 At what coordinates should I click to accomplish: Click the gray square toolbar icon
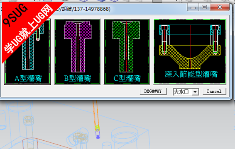[x=157, y=1]
